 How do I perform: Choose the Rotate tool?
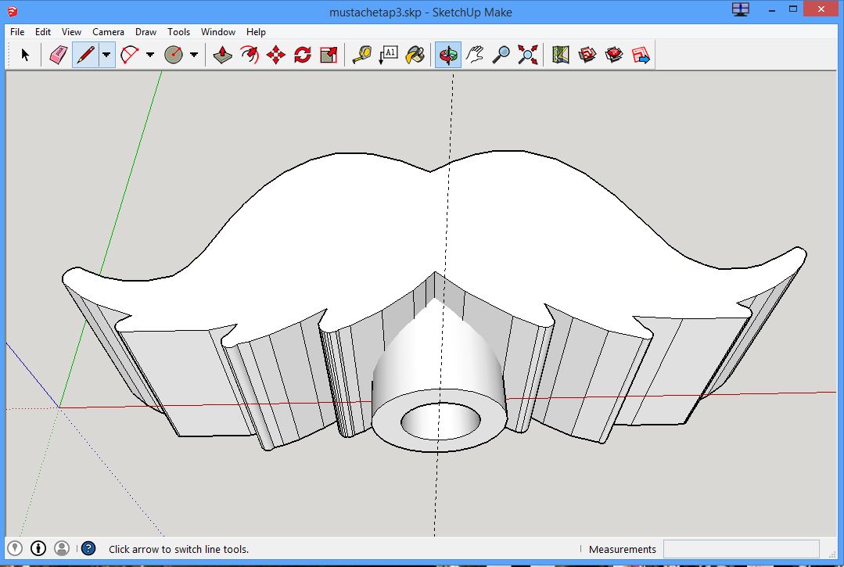[303, 55]
